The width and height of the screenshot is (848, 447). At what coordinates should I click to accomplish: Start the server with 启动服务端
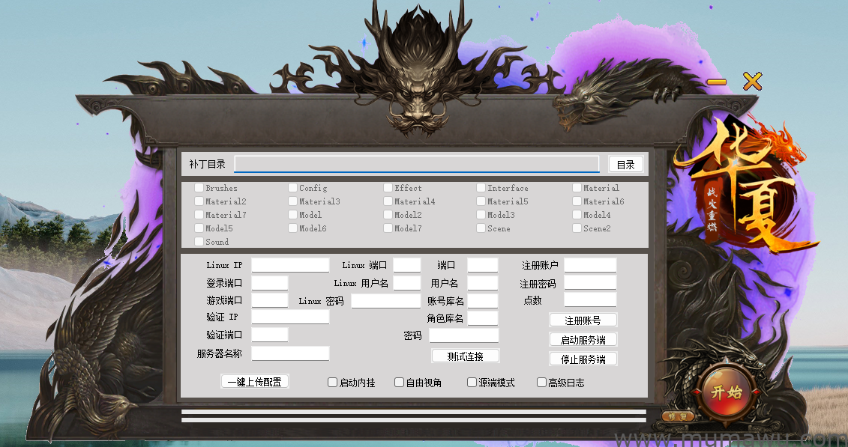(583, 340)
